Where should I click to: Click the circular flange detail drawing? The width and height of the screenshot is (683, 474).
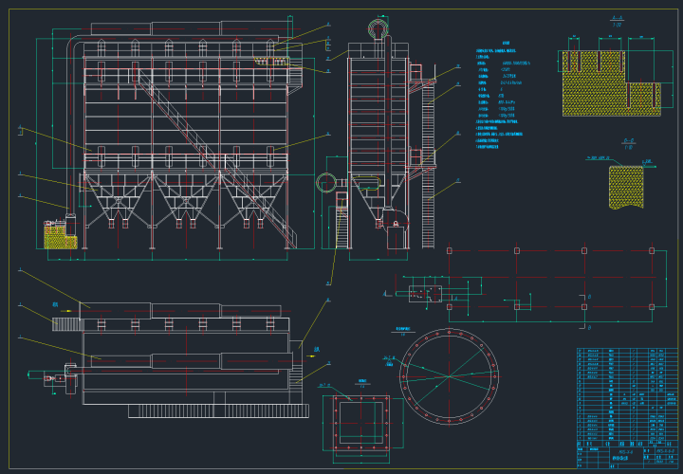point(448,379)
